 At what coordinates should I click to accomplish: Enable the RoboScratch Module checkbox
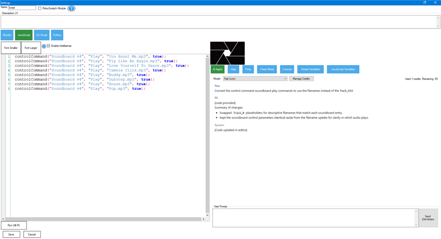point(40,9)
